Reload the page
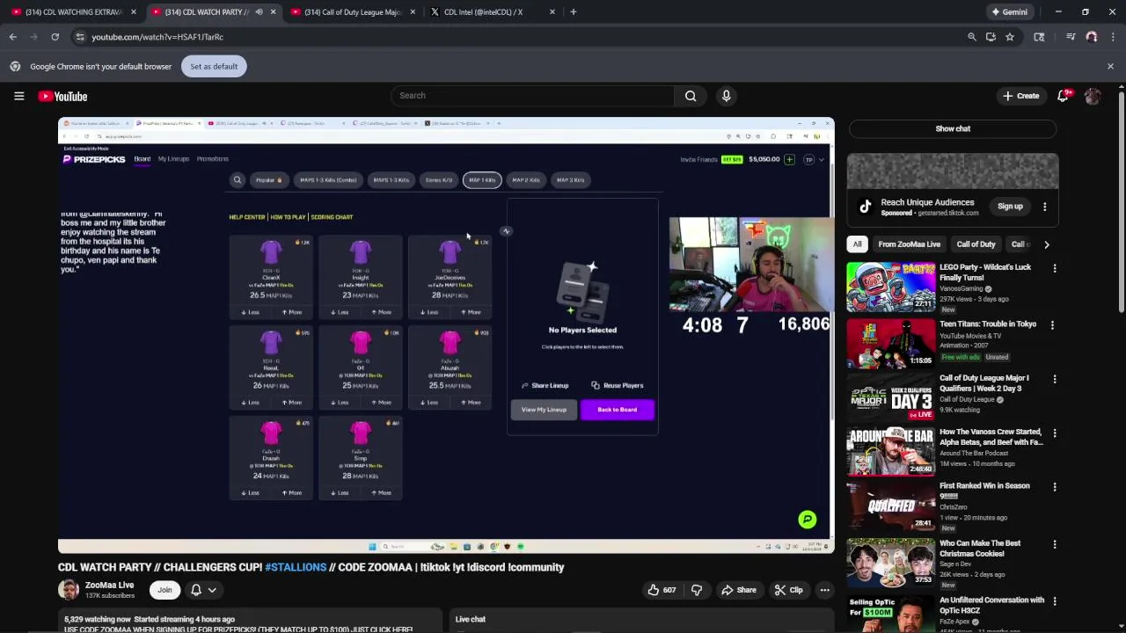The image size is (1126, 633). pos(55,37)
